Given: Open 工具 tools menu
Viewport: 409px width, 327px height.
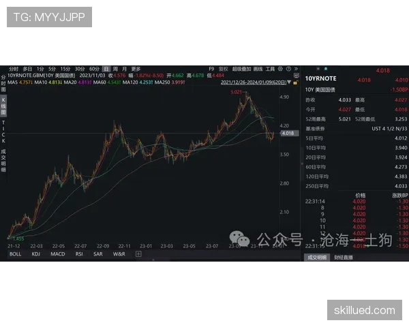Looking at the screenshot, I should pyautogui.click(x=270, y=69).
